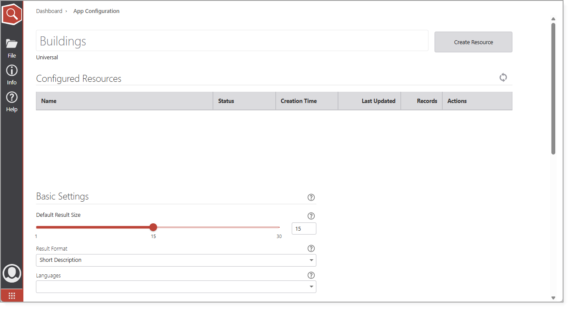Show help for Default Result Size
The height and width of the screenshot is (309, 570).
[x=311, y=216]
